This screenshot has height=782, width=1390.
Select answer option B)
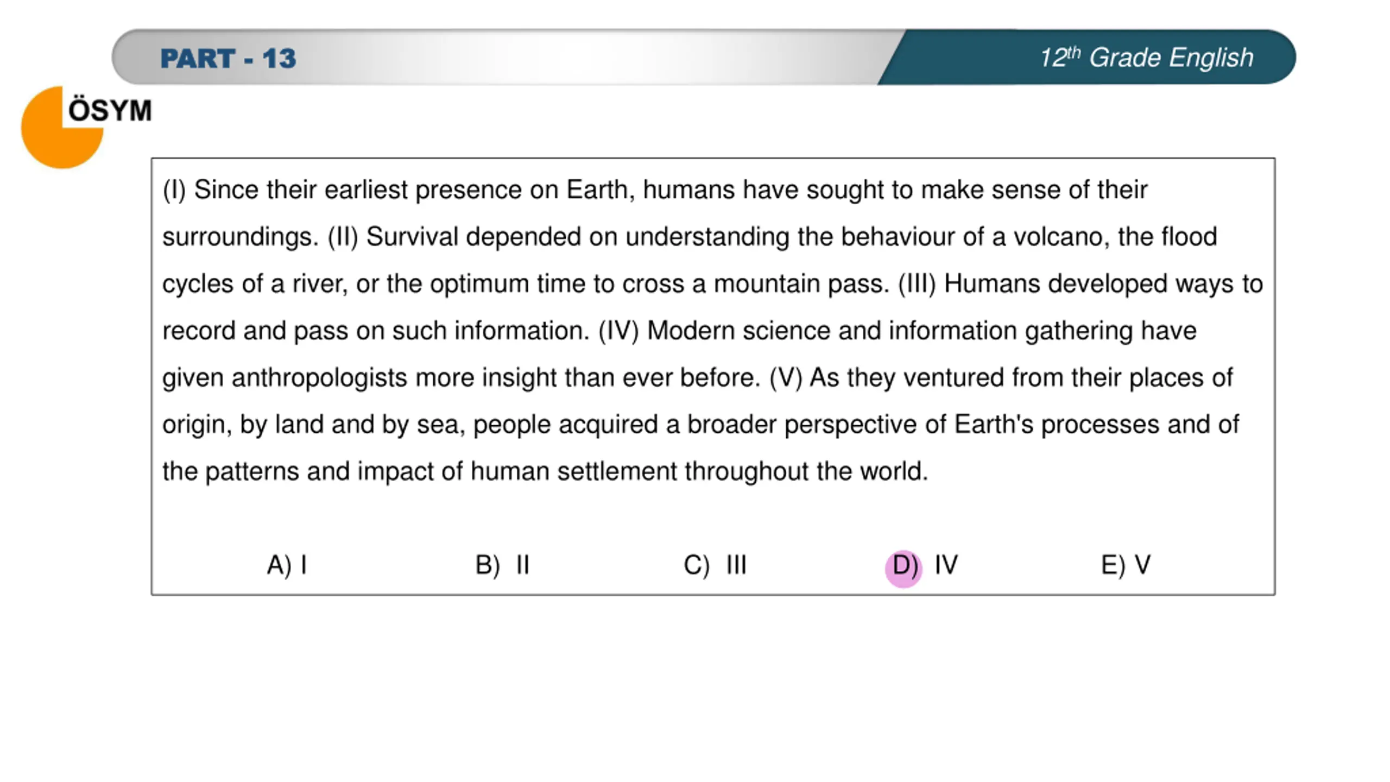pyautogui.click(x=502, y=565)
